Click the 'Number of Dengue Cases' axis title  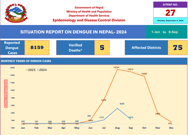coord(6,94)
